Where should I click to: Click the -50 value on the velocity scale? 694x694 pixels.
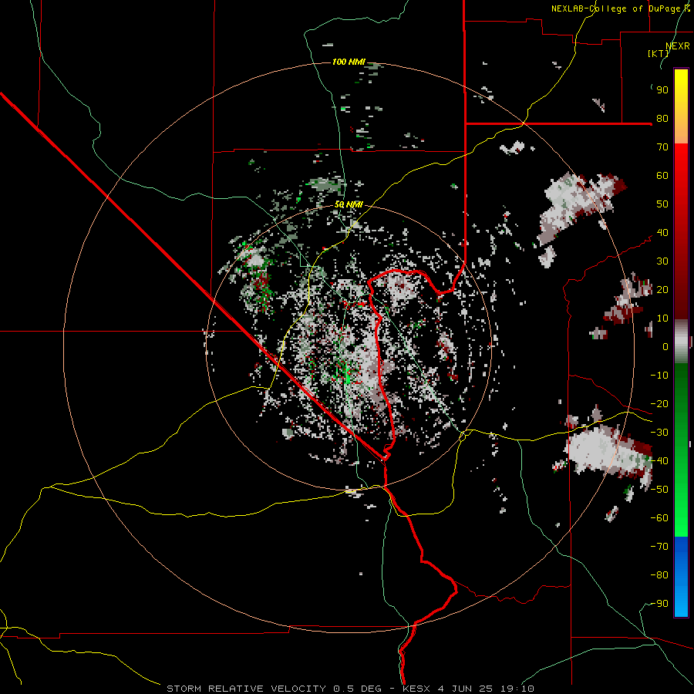coord(659,490)
